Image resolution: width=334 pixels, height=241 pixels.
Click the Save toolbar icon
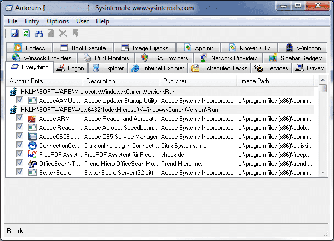pos(14,33)
